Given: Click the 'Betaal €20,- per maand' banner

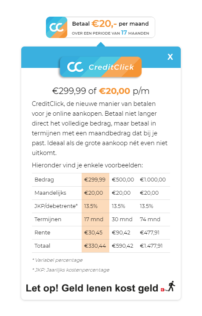Looking at the screenshot, I should point(101,27).
